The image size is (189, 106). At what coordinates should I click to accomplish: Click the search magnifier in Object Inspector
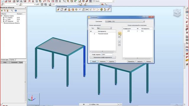coord(12,11)
